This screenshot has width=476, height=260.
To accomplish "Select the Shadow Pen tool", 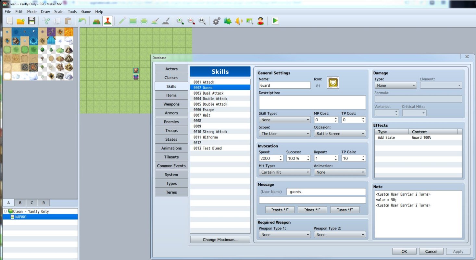I will pyautogui.click(x=166, y=21).
